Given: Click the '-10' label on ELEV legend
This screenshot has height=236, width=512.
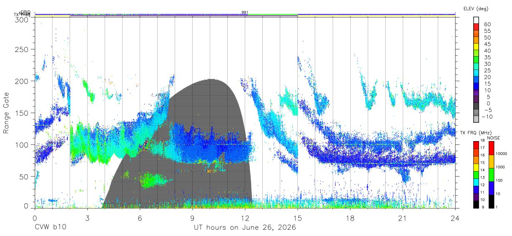Looking at the screenshot, I should coord(487,117).
